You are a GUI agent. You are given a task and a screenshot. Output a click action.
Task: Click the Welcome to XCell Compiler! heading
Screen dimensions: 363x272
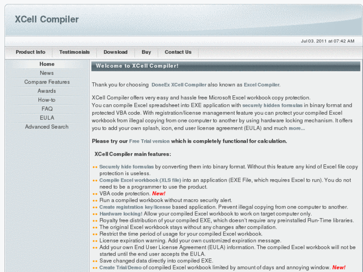[137, 66]
